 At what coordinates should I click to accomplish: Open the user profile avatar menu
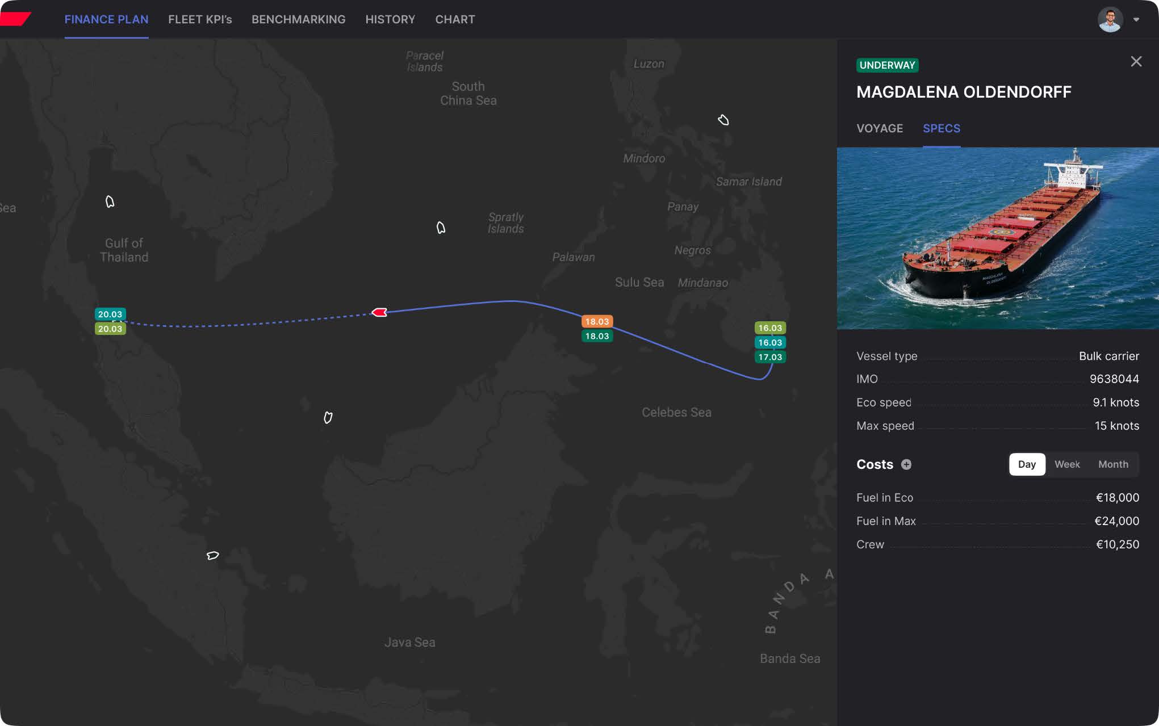pos(1110,19)
